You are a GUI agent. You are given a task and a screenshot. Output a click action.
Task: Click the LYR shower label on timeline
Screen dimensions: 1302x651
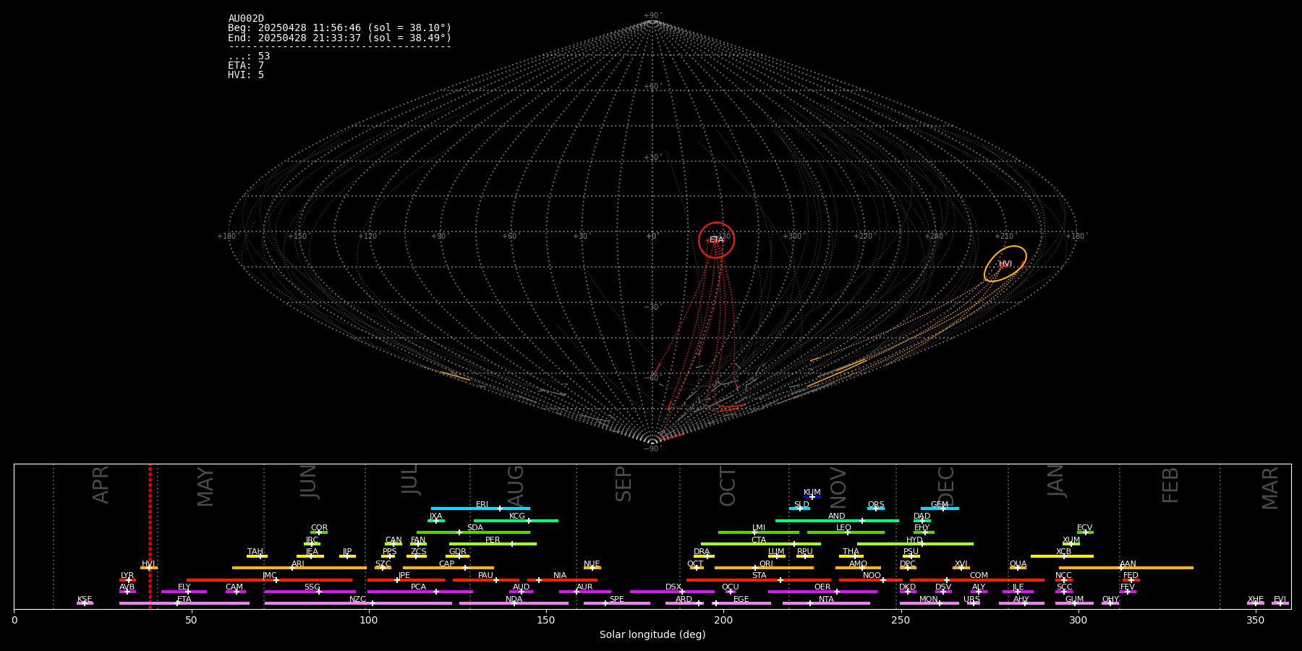[x=127, y=576]
